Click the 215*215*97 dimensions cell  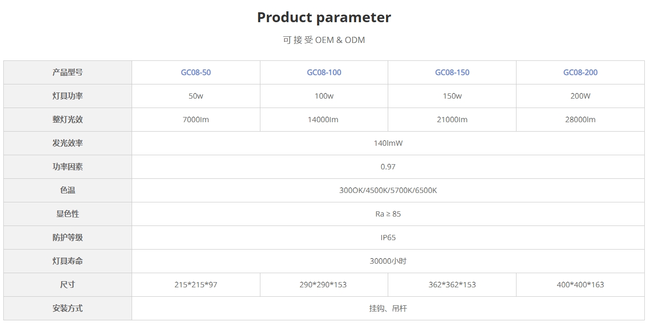[196, 285]
